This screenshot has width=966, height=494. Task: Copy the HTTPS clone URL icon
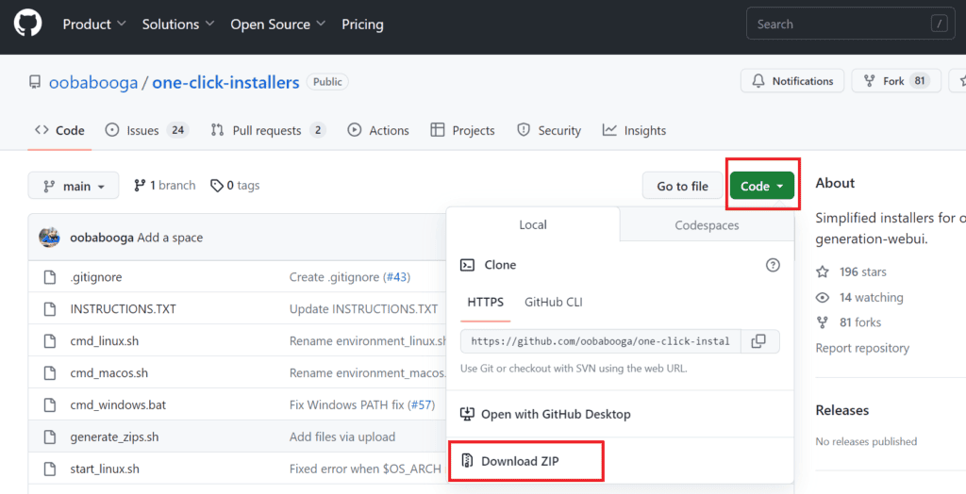(x=758, y=341)
